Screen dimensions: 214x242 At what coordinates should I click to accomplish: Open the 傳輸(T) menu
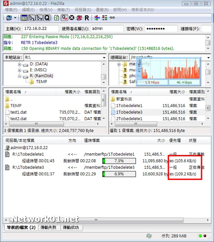pyautogui.click(x=63, y=10)
